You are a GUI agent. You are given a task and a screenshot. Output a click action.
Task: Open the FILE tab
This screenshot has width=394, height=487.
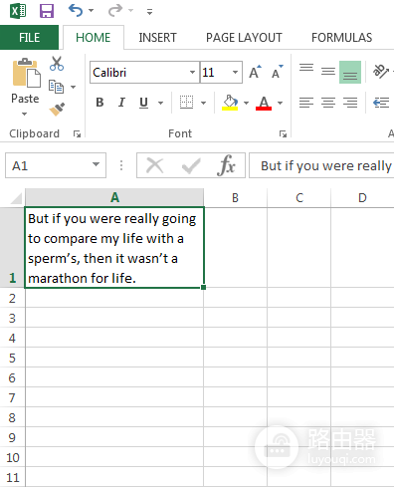[29, 38]
